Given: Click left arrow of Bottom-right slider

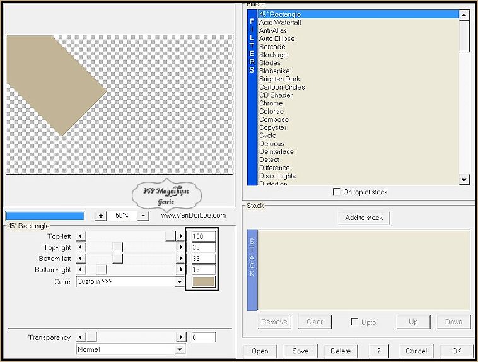Looking at the screenshot, I should point(81,269).
